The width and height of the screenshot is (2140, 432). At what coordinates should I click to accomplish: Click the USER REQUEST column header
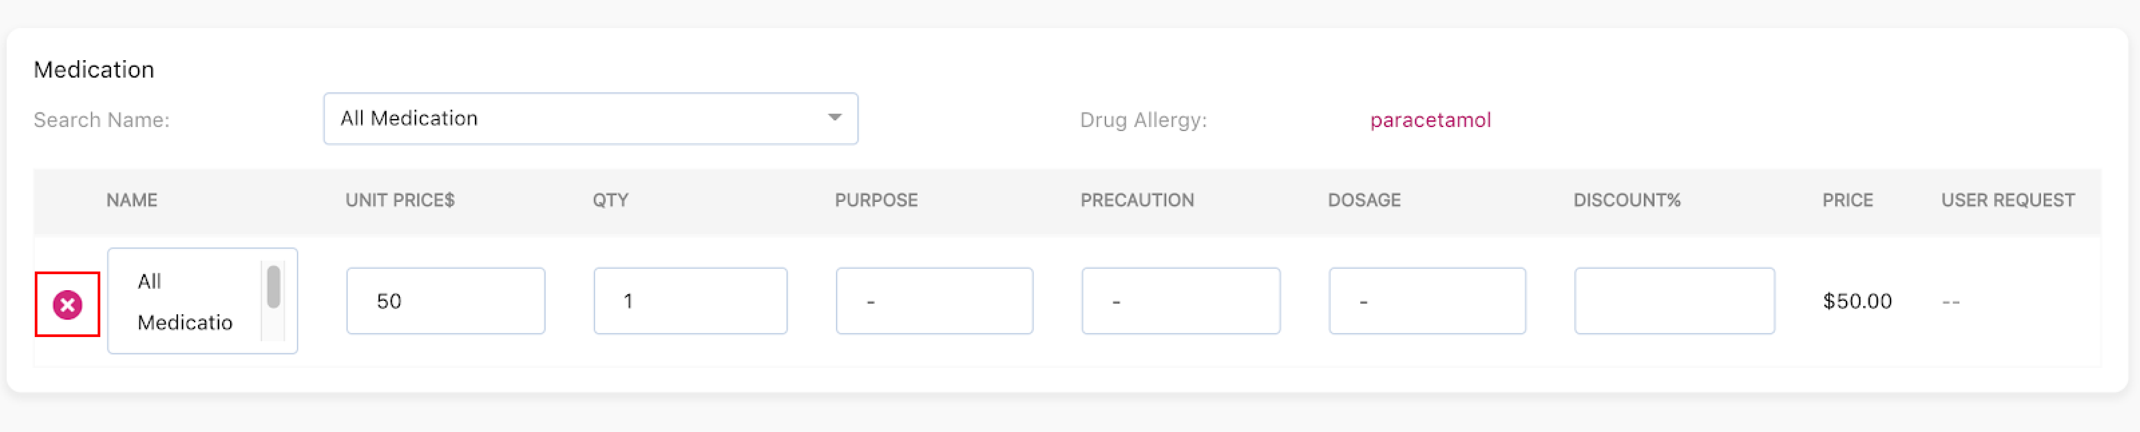(2008, 200)
